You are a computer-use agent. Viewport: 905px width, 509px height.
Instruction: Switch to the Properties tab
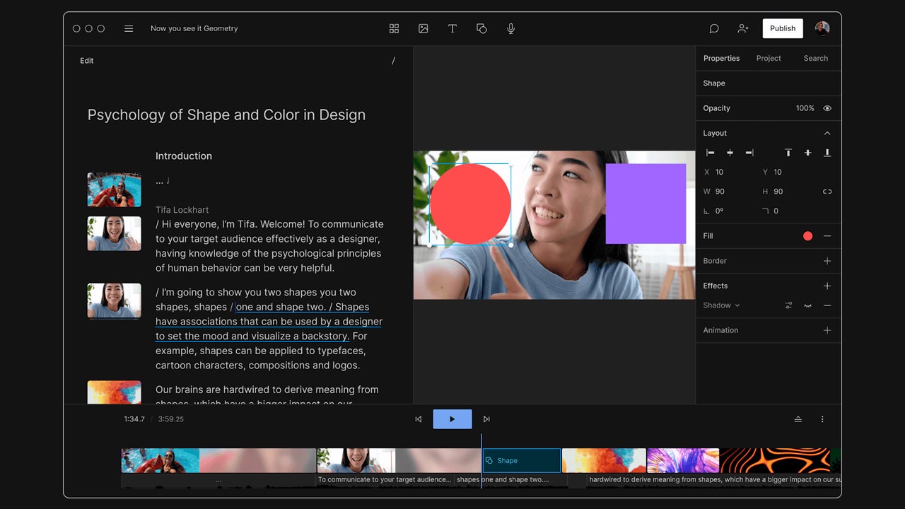point(721,58)
